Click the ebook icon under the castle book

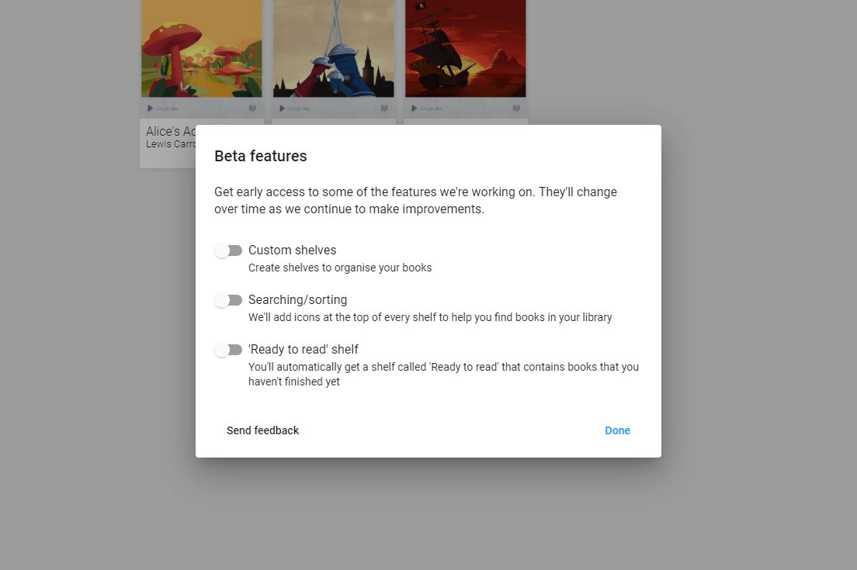click(384, 108)
